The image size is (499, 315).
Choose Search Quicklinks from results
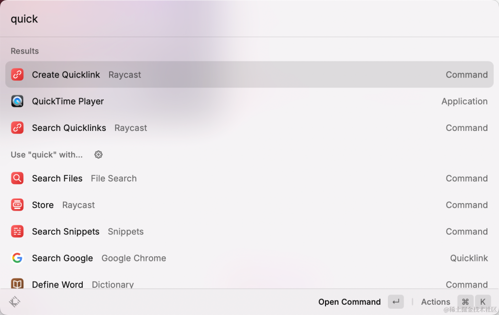click(x=249, y=128)
